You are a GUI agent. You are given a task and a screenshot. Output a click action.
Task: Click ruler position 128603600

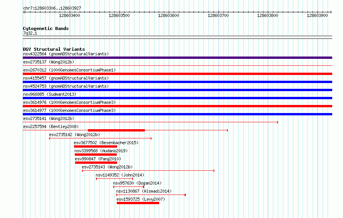pos(169,15)
